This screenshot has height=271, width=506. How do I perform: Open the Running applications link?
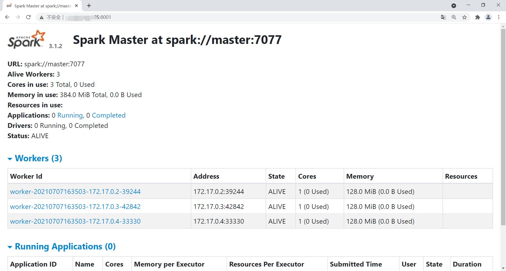[x=70, y=116]
